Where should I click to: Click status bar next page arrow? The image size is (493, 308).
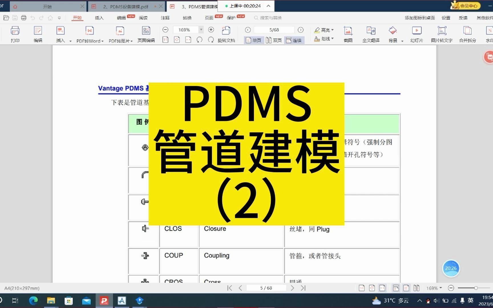(x=292, y=288)
